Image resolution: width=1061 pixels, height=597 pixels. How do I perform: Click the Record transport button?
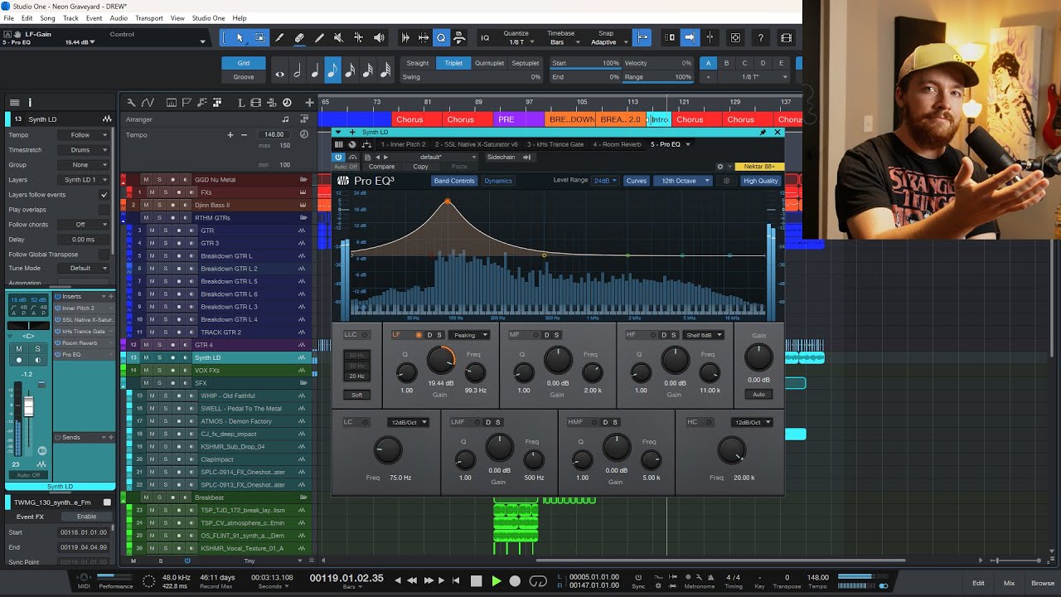515,580
